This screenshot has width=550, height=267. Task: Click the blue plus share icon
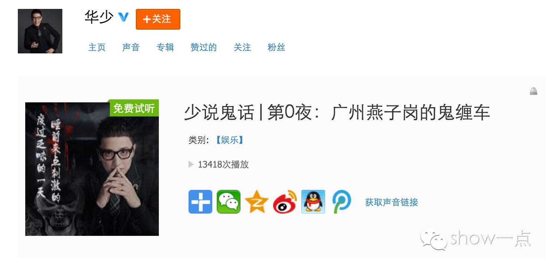[200, 202]
